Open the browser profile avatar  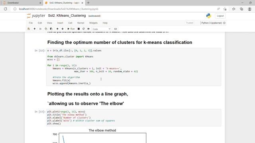[250, 9]
